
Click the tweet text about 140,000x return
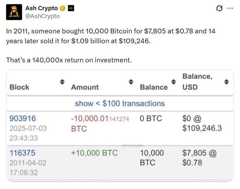69,60
